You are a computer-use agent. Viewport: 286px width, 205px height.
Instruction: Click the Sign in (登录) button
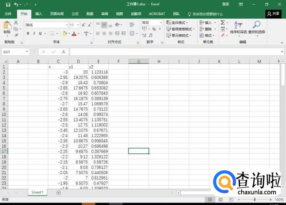click(226, 4)
